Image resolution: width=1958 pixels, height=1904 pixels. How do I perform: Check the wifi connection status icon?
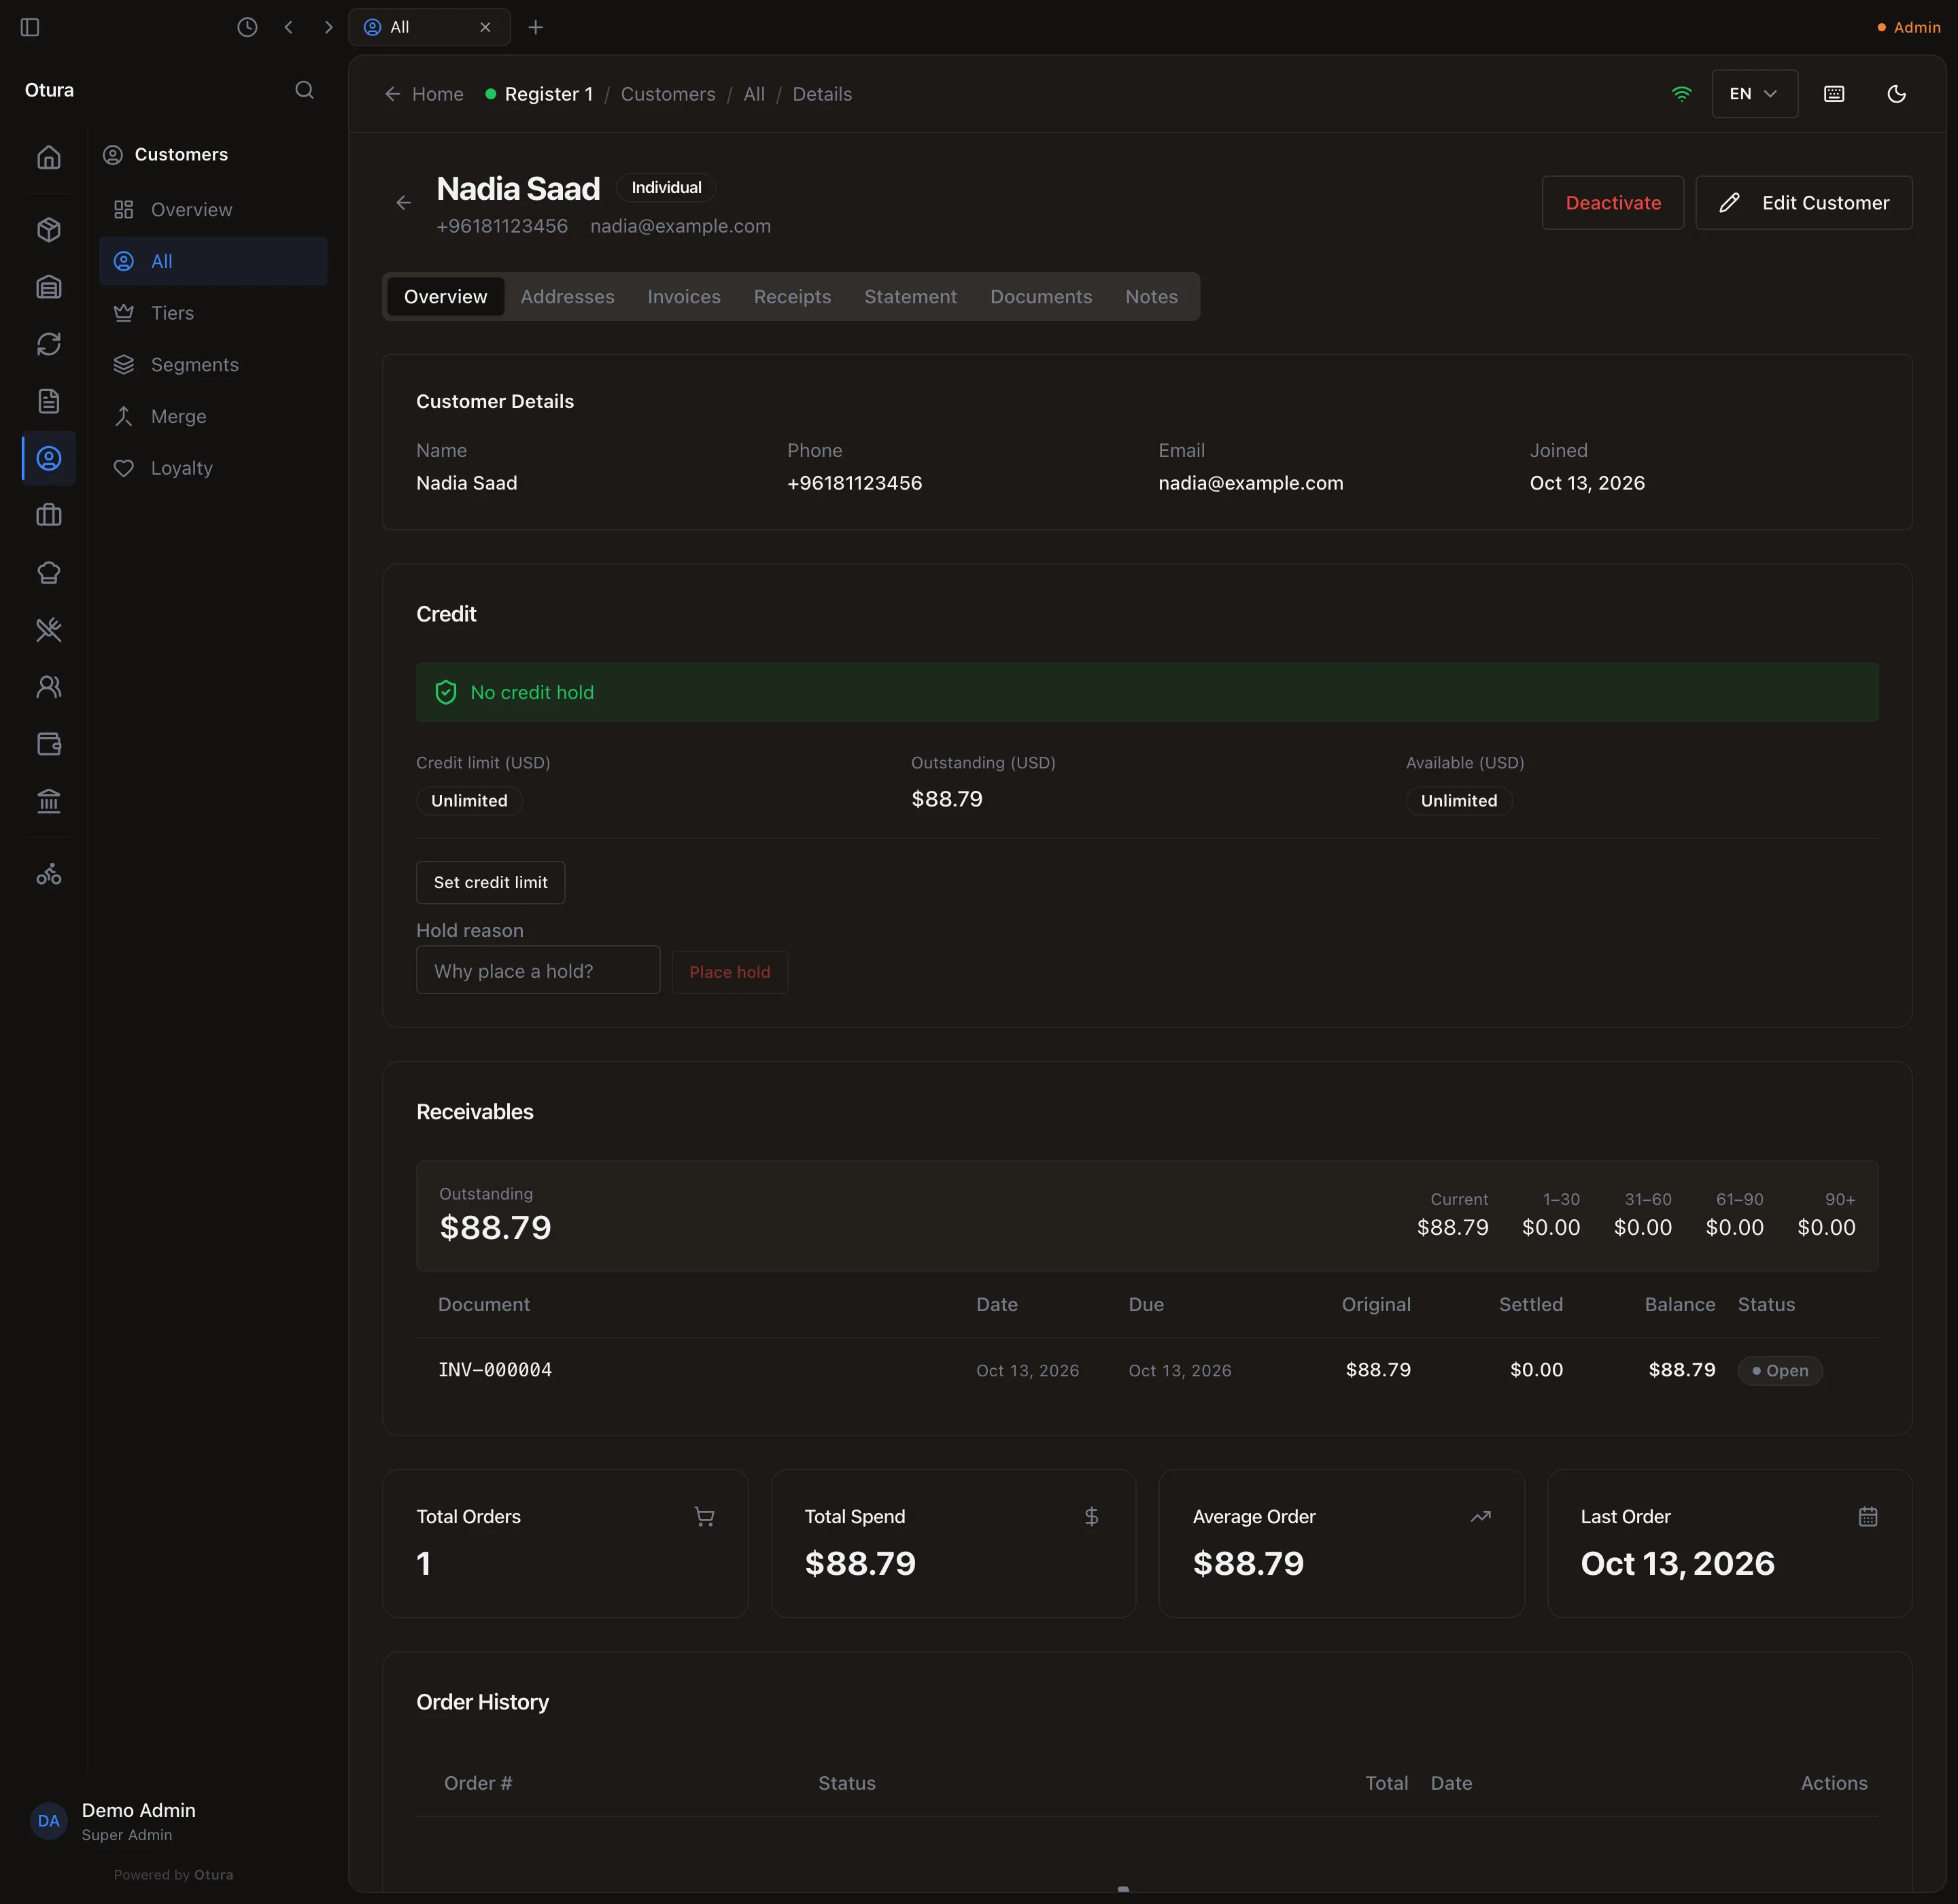[x=1681, y=94]
